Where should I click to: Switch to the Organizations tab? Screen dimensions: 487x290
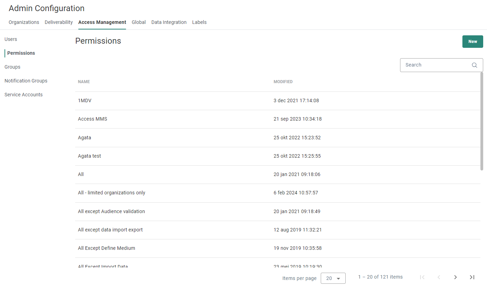click(x=24, y=22)
